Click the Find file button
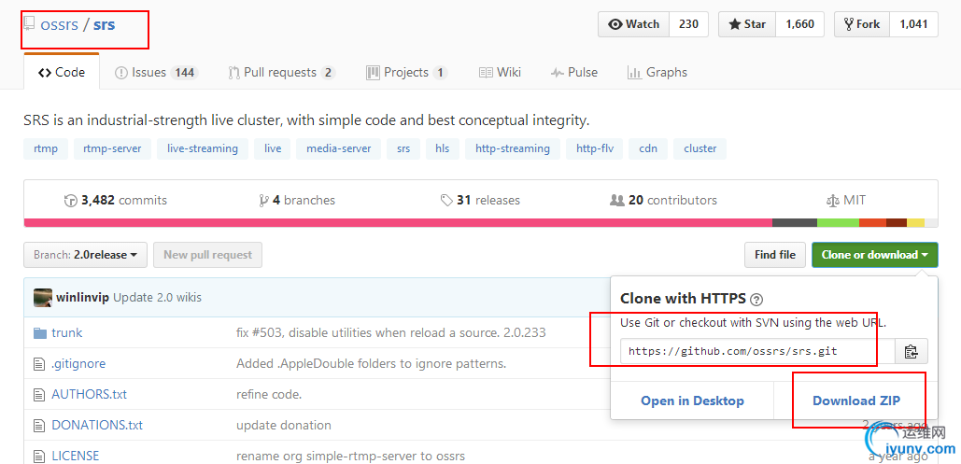The image size is (961, 464). point(775,255)
